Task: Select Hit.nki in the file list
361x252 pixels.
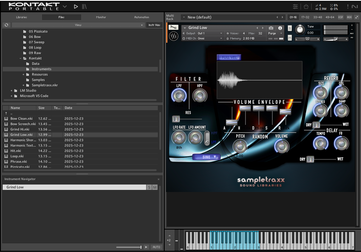Action: click(15, 151)
